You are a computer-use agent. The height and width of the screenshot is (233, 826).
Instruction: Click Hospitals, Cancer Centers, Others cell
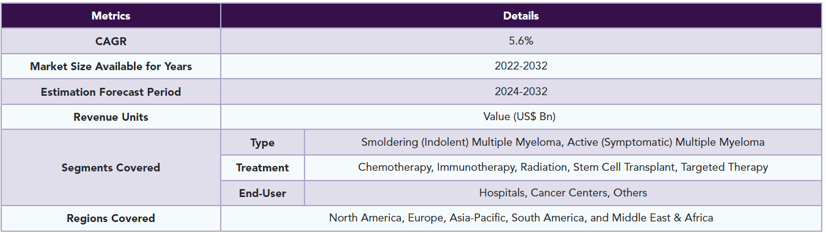pos(562,193)
